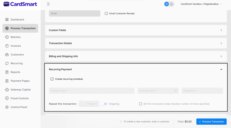Click the Batches icon
The height and width of the screenshot is (128, 231).
[x=7, y=37]
